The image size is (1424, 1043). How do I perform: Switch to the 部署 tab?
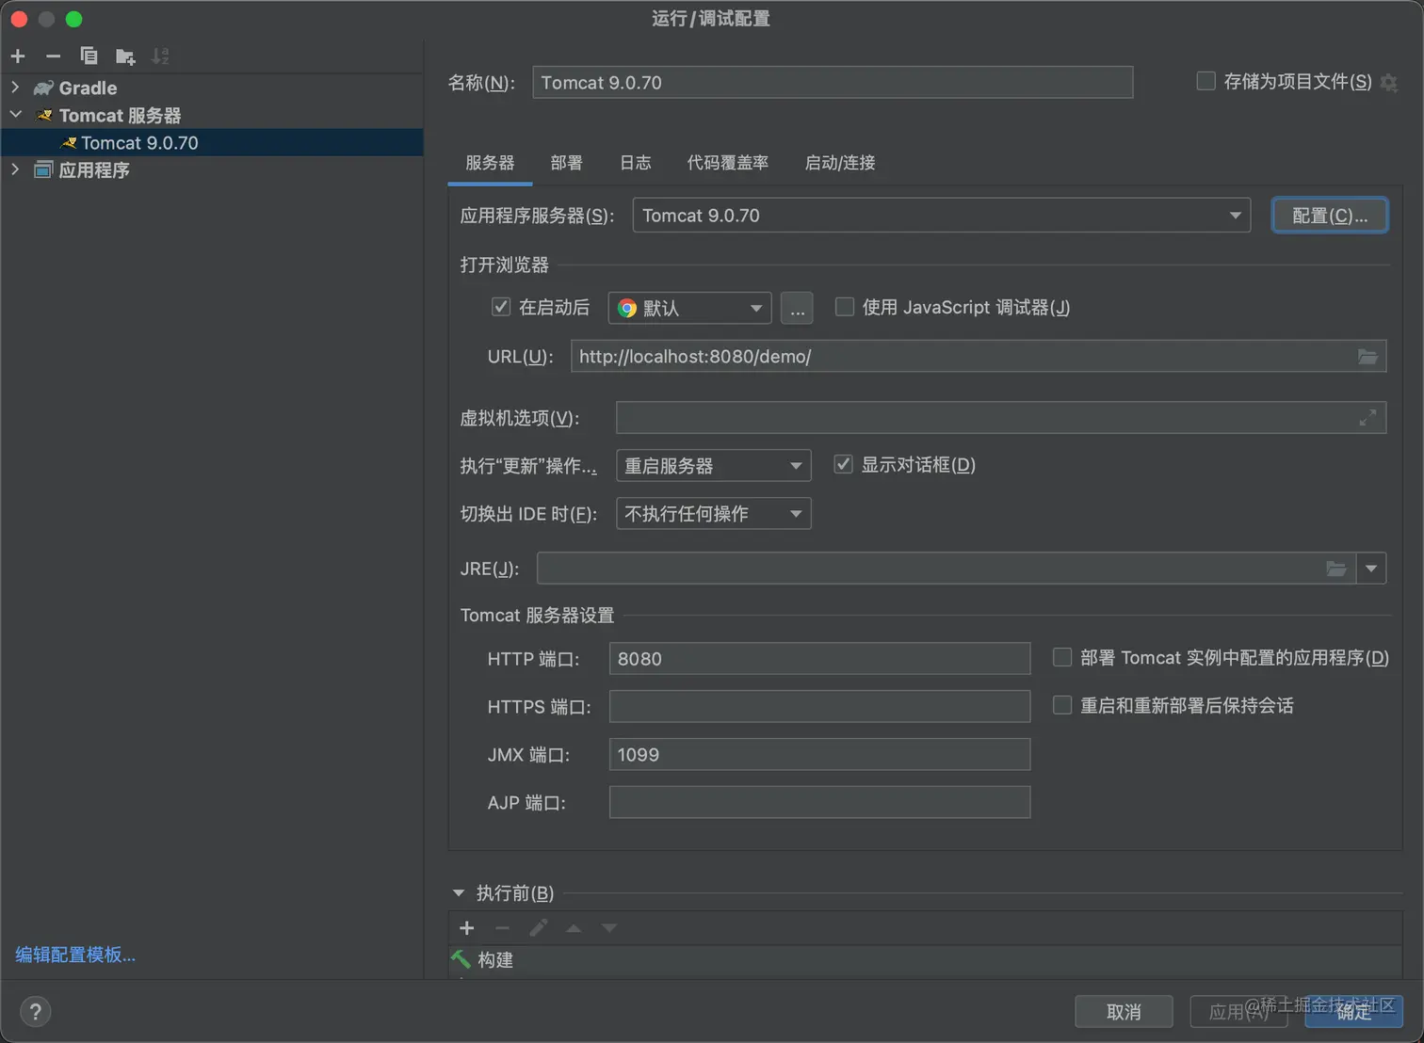[566, 163]
